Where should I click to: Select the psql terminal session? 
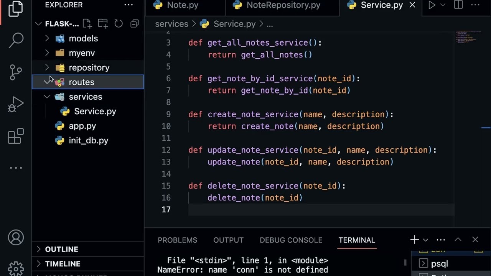click(x=439, y=264)
